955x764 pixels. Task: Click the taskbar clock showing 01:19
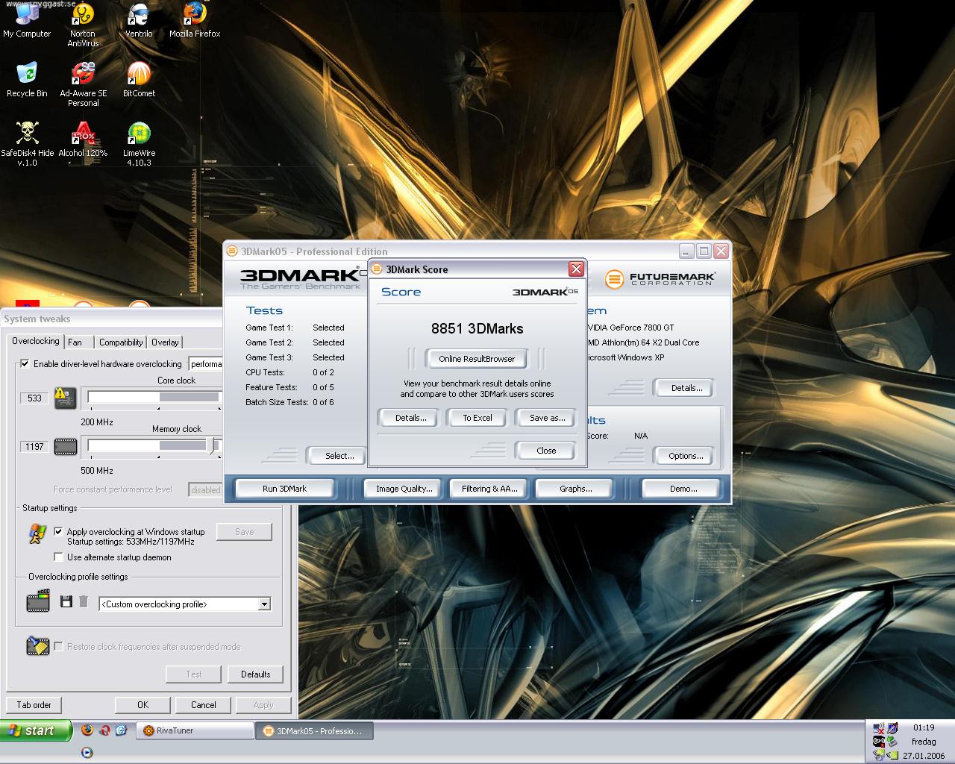click(924, 727)
